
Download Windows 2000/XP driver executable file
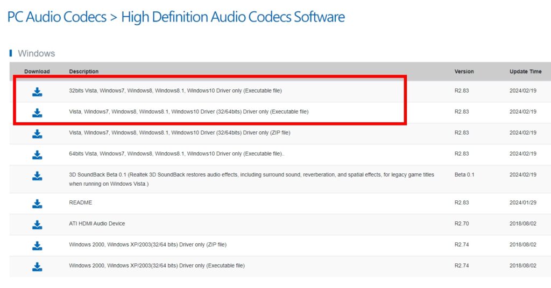pos(37,267)
